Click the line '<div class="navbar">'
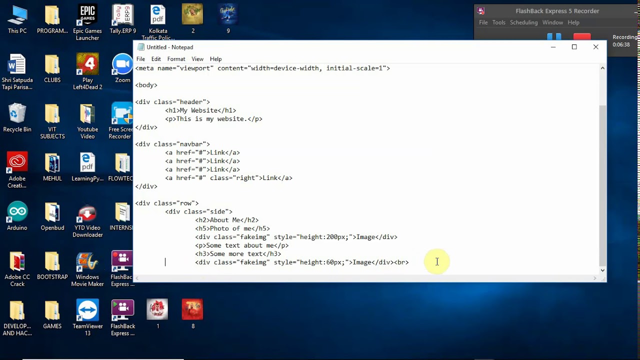 click(x=172, y=144)
